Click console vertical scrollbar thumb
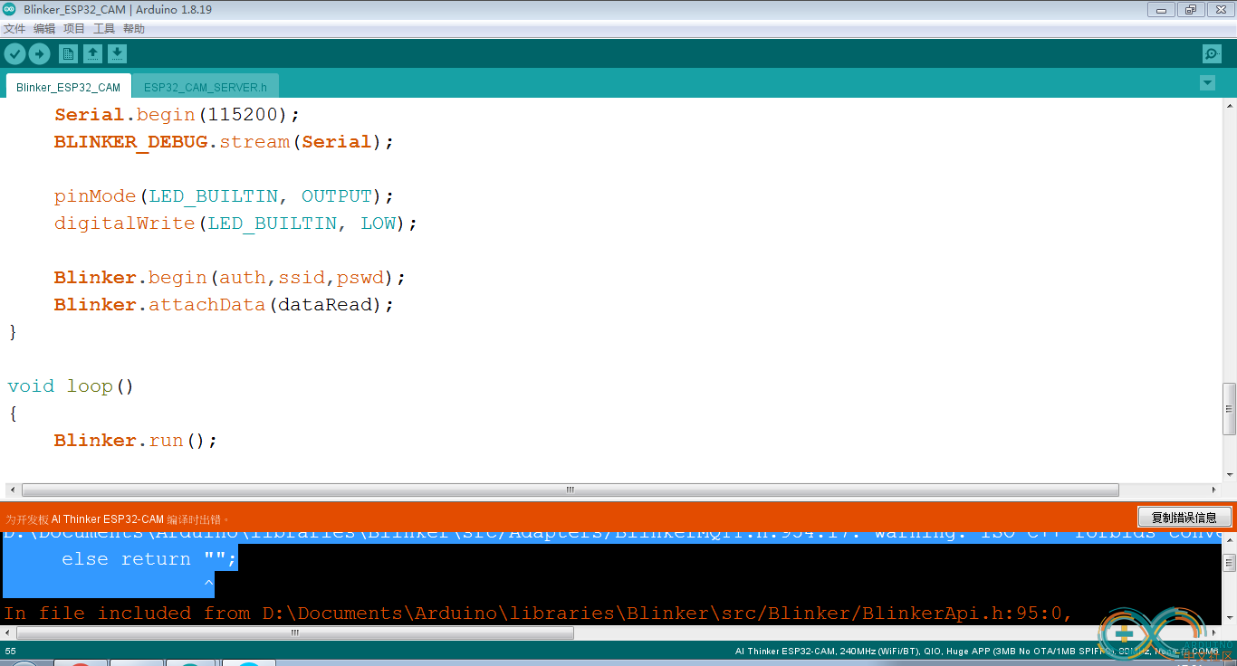This screenshot has width=1237, height=666. coord(1229,562)
